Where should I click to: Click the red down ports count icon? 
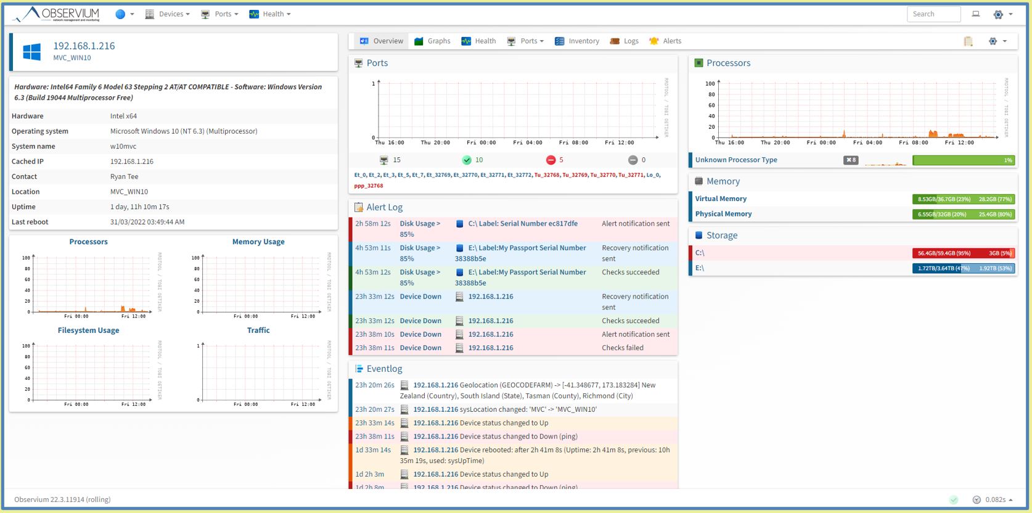pos(551,160)
